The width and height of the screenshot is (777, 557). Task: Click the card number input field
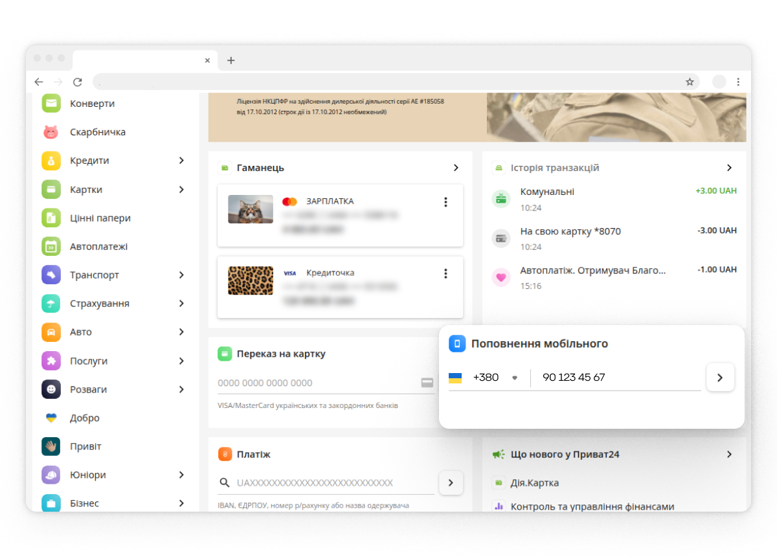[317, 383]
